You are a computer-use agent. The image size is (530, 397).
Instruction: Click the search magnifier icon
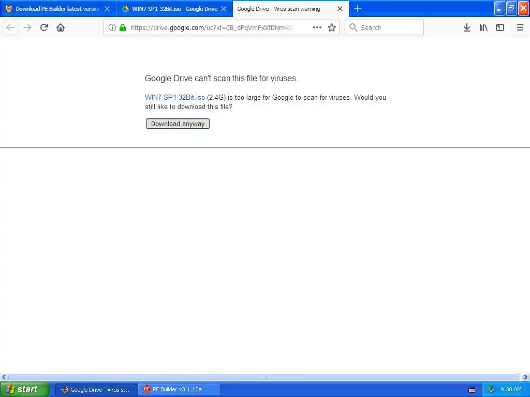pos(353,27)
